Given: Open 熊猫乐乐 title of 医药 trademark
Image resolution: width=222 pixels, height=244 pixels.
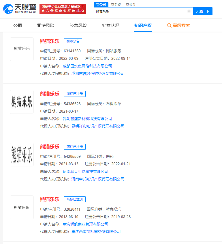Looking at the screenshot, I should [x=50, y=147].
